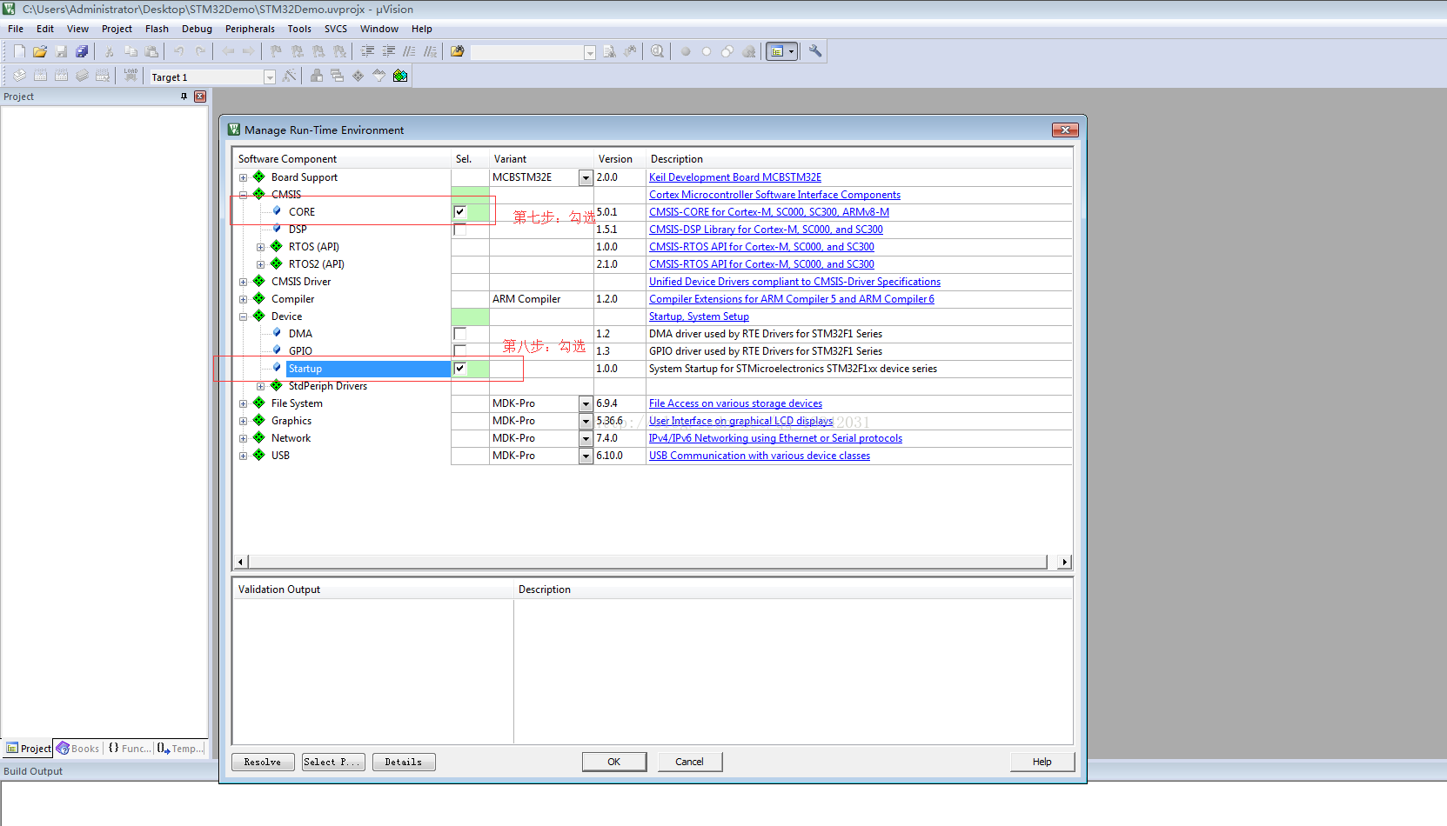1447x826 pixels.
Task: Insert a breakpoint with the circle icon
Action: pos(686,51)
